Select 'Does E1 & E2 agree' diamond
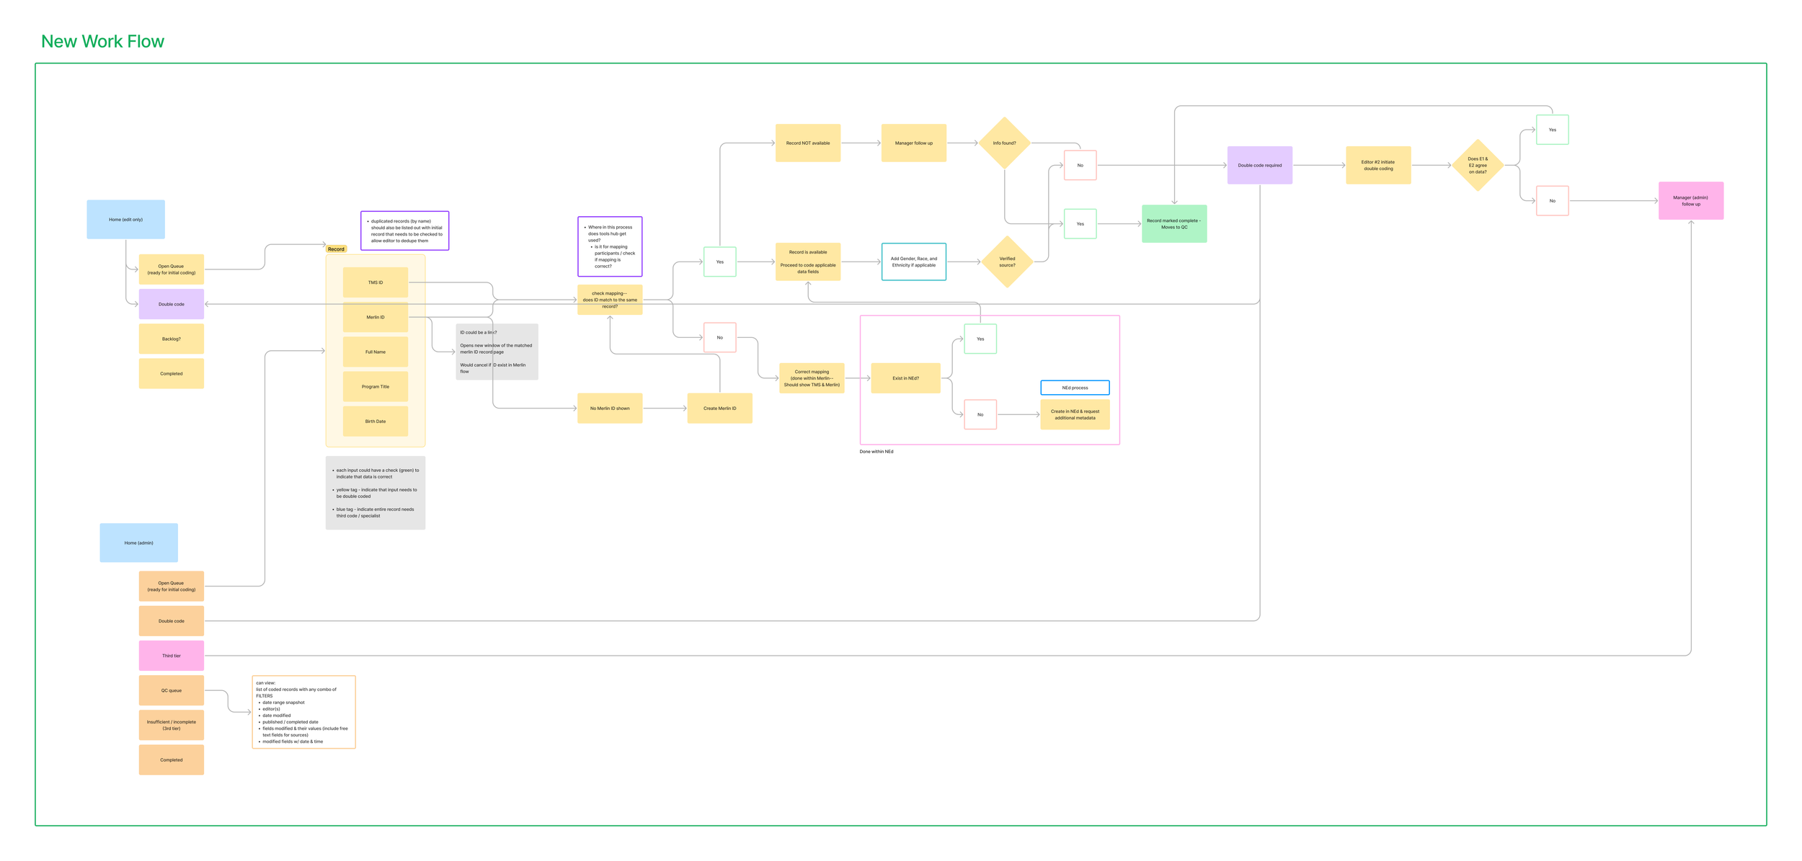The height and width of the screenshot is (861, 1802). [1477, 165]
